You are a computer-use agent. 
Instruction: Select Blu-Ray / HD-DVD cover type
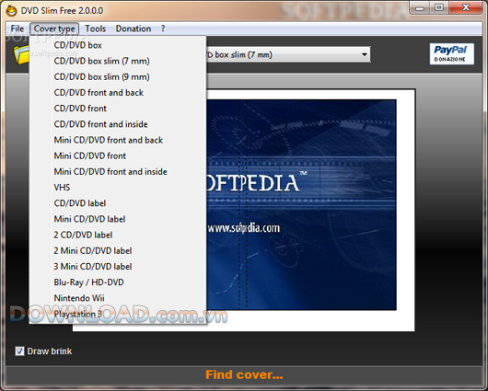click(x=118, y=282)
